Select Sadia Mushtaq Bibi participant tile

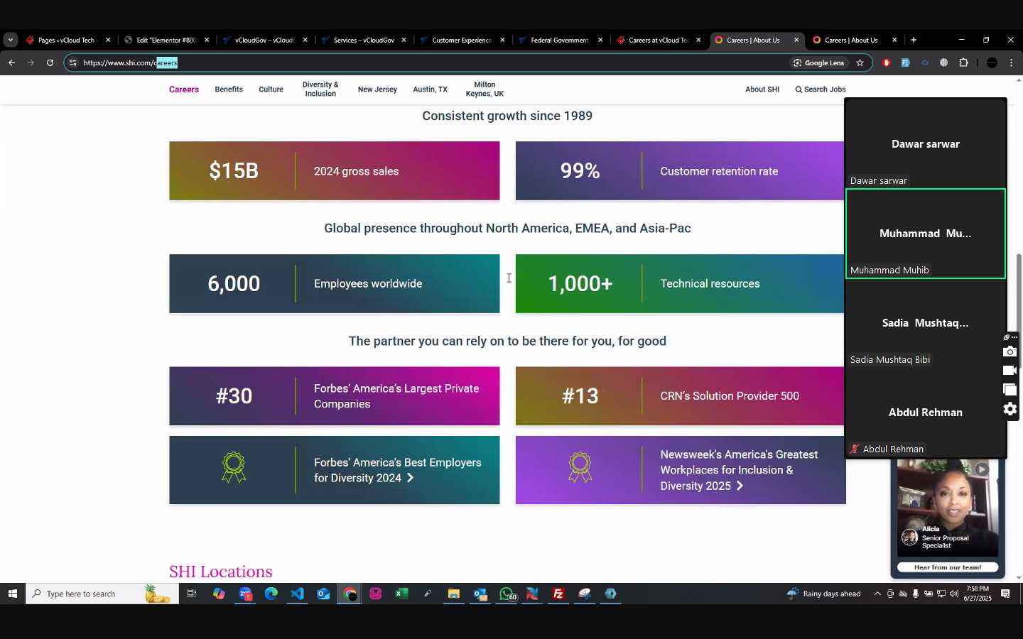click(x=926, y=323)
